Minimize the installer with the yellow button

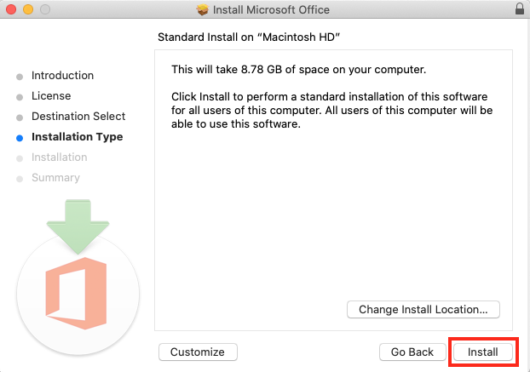click(27, 10)
